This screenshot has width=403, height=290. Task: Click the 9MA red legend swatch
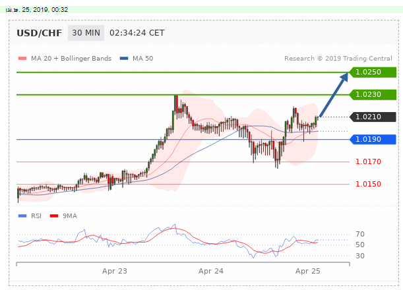pos(54,216)
